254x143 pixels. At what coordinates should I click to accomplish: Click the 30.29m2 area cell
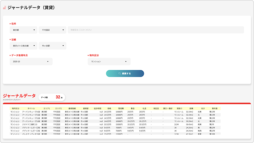tap(189, 121)
